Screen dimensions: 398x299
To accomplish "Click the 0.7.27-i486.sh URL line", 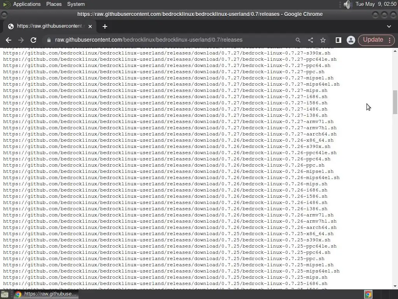I will coord(165,109).
